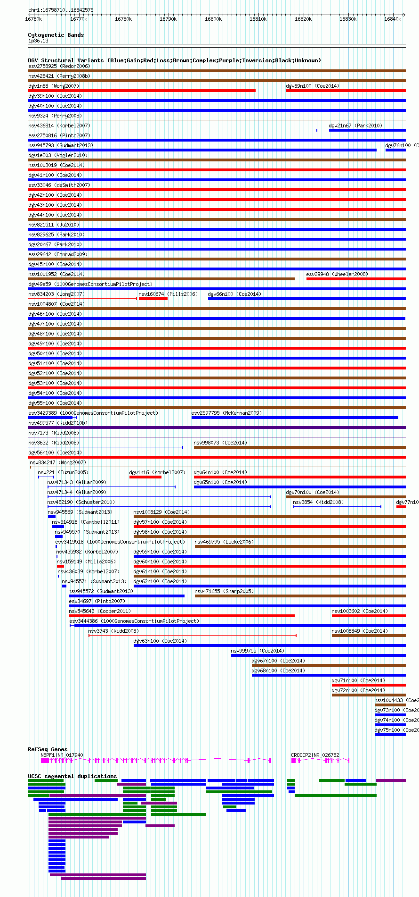The width and height of the screenshot is (419, 897).
Task: Click the 1p36.13 cytogenetic band bar
Action: [217, 45]
